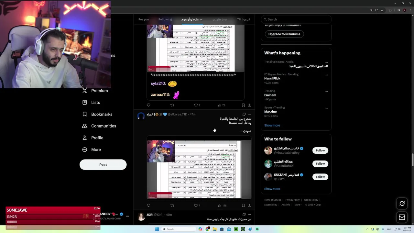The height and width of the screenshot is (233, 414).
Task: Open the account switcher menu beside Hanody
Action: (127, 216)
